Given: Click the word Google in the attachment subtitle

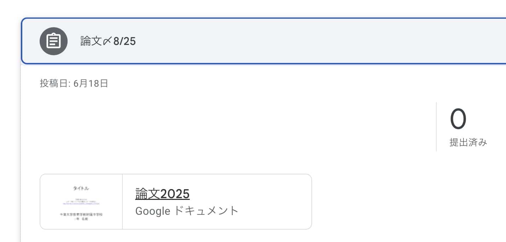Looking at the screenshot, I should click(x=153, y=211).
